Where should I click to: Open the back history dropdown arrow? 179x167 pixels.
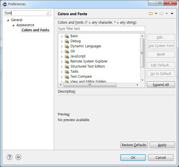(x=156, y=14)
